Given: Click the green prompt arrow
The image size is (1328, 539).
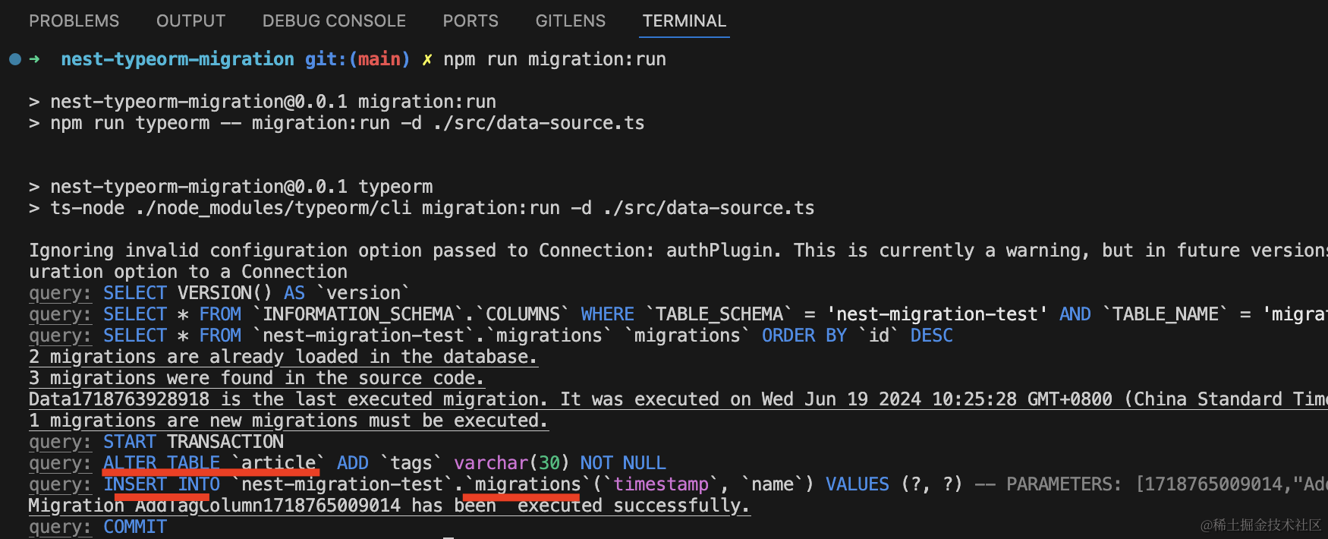Looking at the screenshot, I should tap(34, 59).
